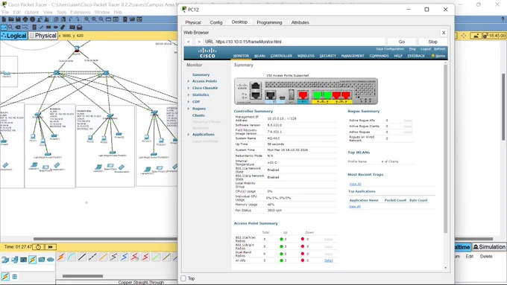Screen dimensions: 507x285
Task: Select the Draw Rectangle tool
Action: tap(48, 27)
